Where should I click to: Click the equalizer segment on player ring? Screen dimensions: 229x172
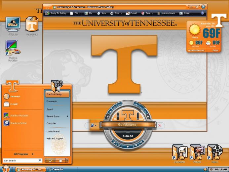[x=120, y=104]
